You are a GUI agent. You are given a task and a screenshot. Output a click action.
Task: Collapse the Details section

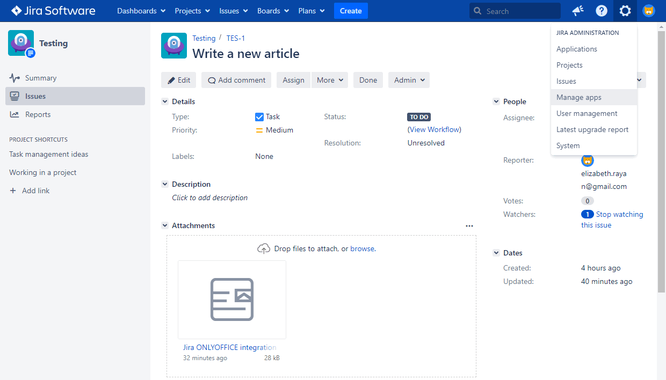165,101
